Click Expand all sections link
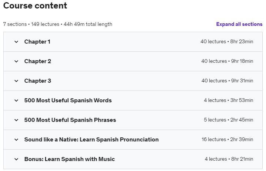 [239, 24]
